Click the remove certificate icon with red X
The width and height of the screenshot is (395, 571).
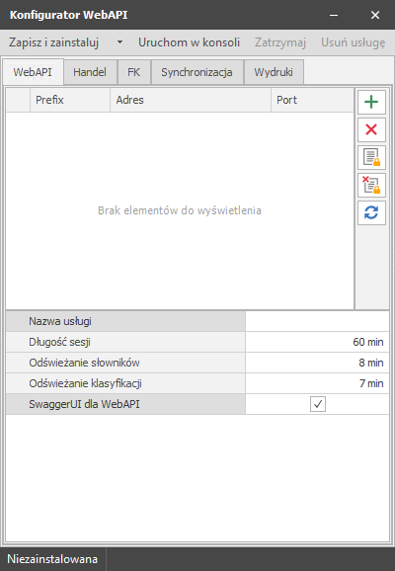(x=371, y=185)
